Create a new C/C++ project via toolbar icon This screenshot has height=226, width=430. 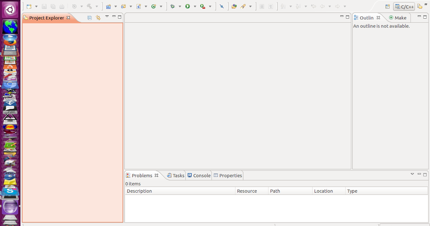[x=108, y=6]
